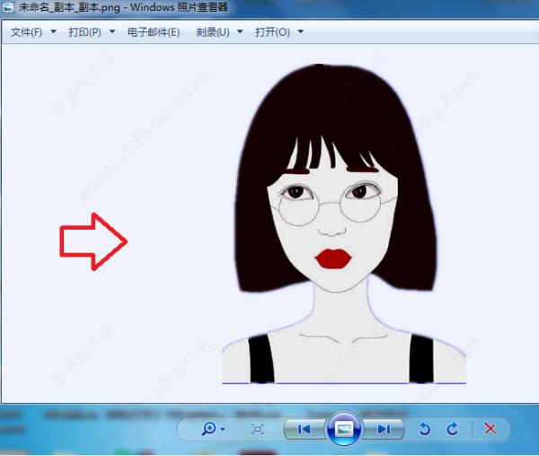Expand the arrow beside 刻录(U)
The height and width of the screenshot is (456, 539).
point(240,31)
